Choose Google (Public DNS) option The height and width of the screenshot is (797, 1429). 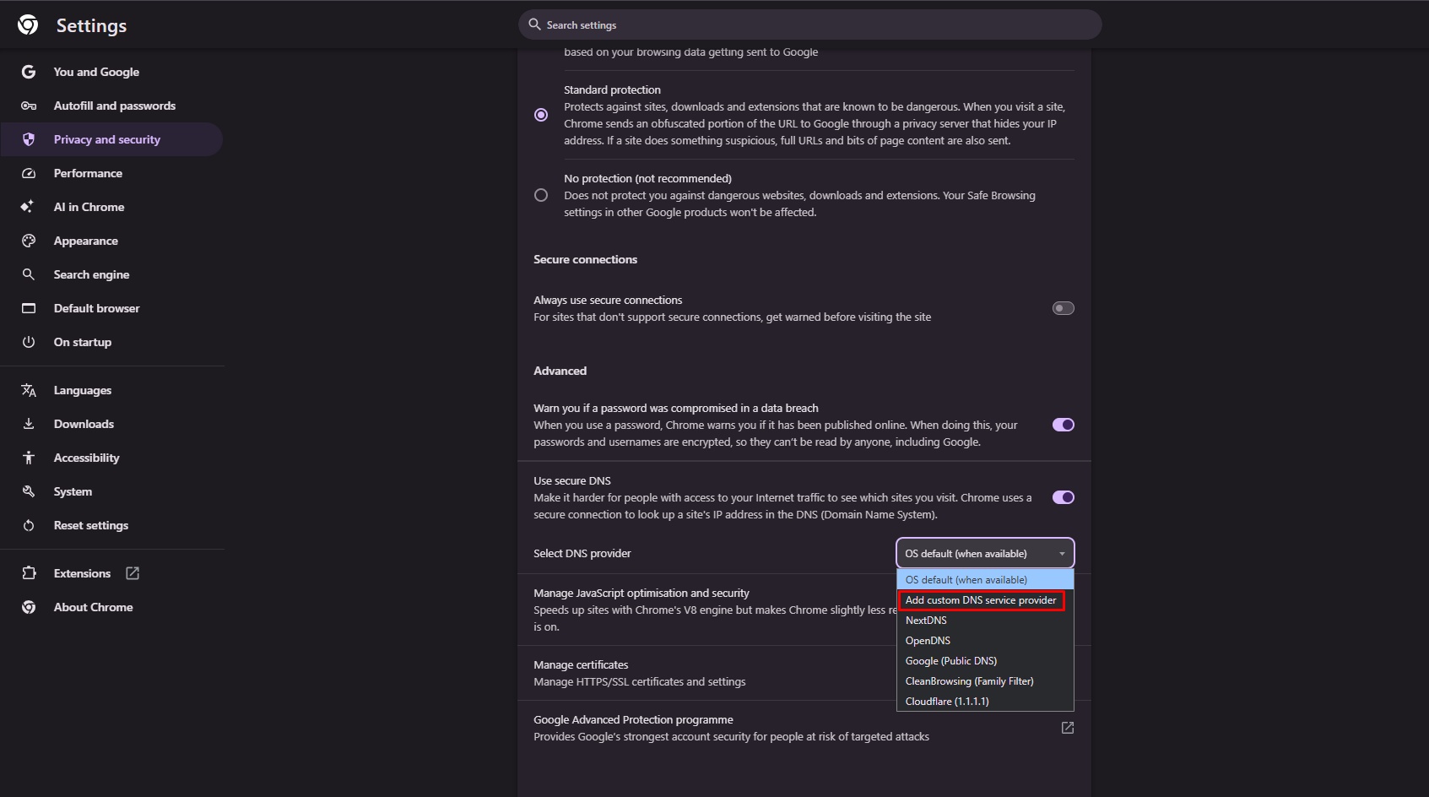coord(985,661)
